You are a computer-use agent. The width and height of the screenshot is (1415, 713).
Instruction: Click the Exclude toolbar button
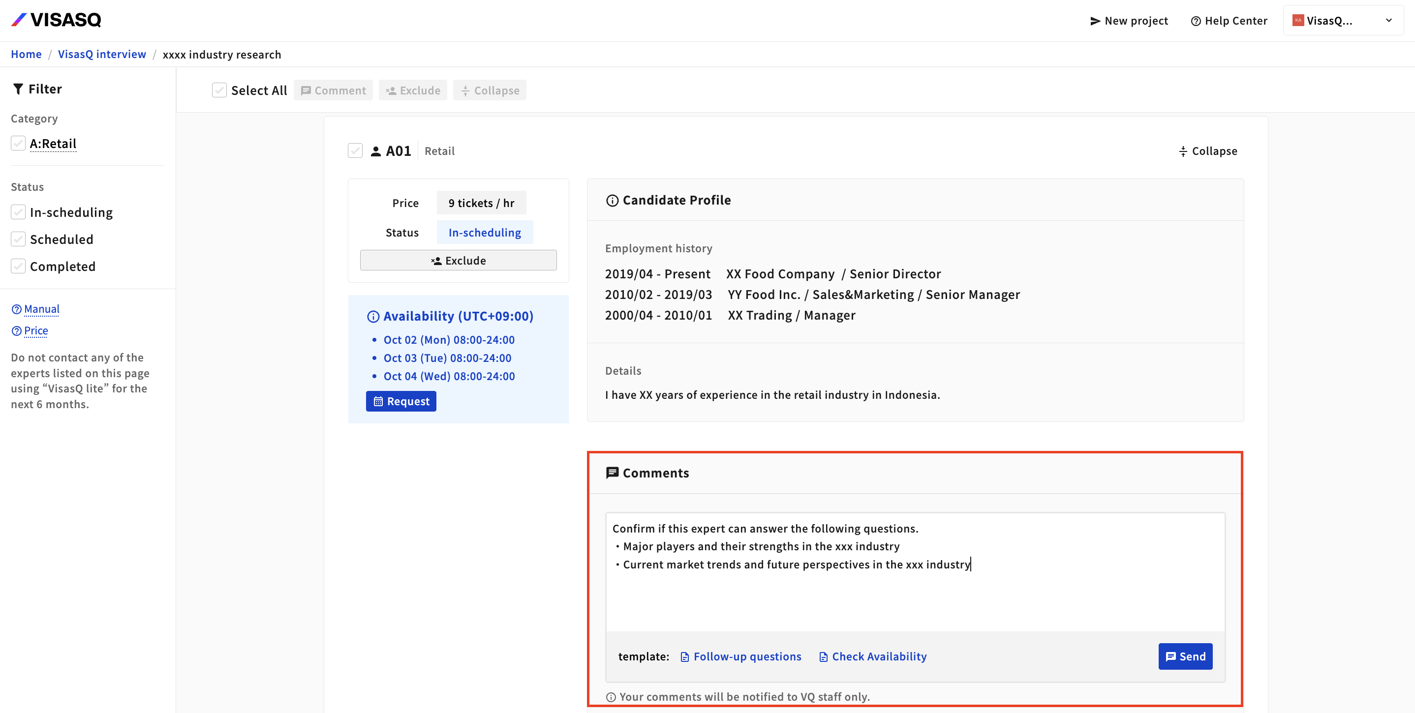(413, 90)
